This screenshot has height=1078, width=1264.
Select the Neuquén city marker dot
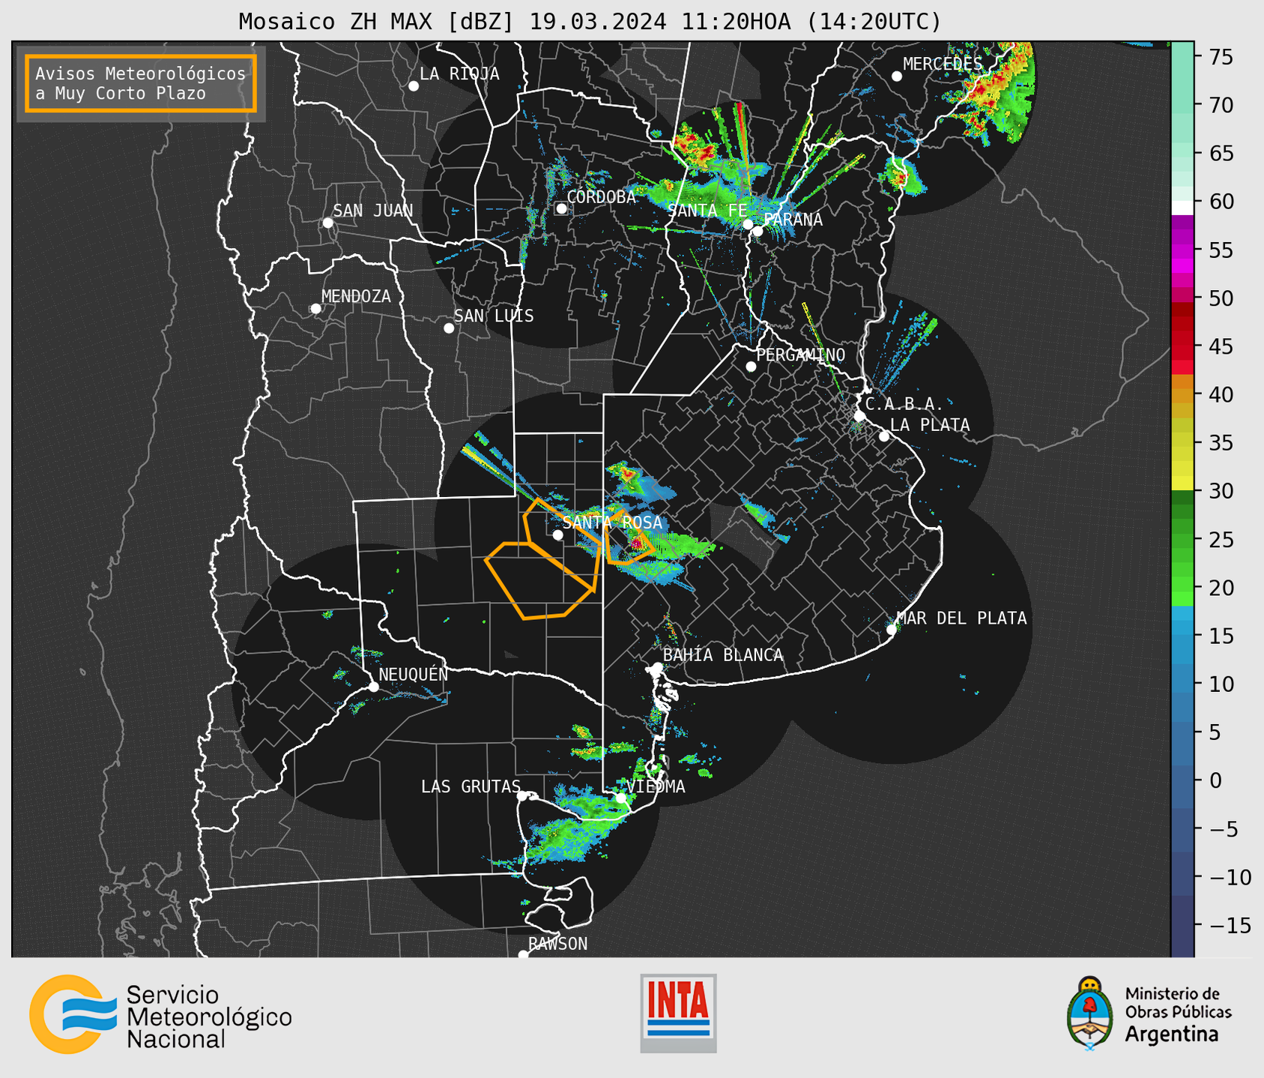(x=374, y=687)
